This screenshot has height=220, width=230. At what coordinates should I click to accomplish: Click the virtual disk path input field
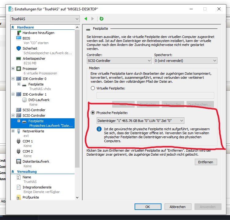tap(155, 96)
